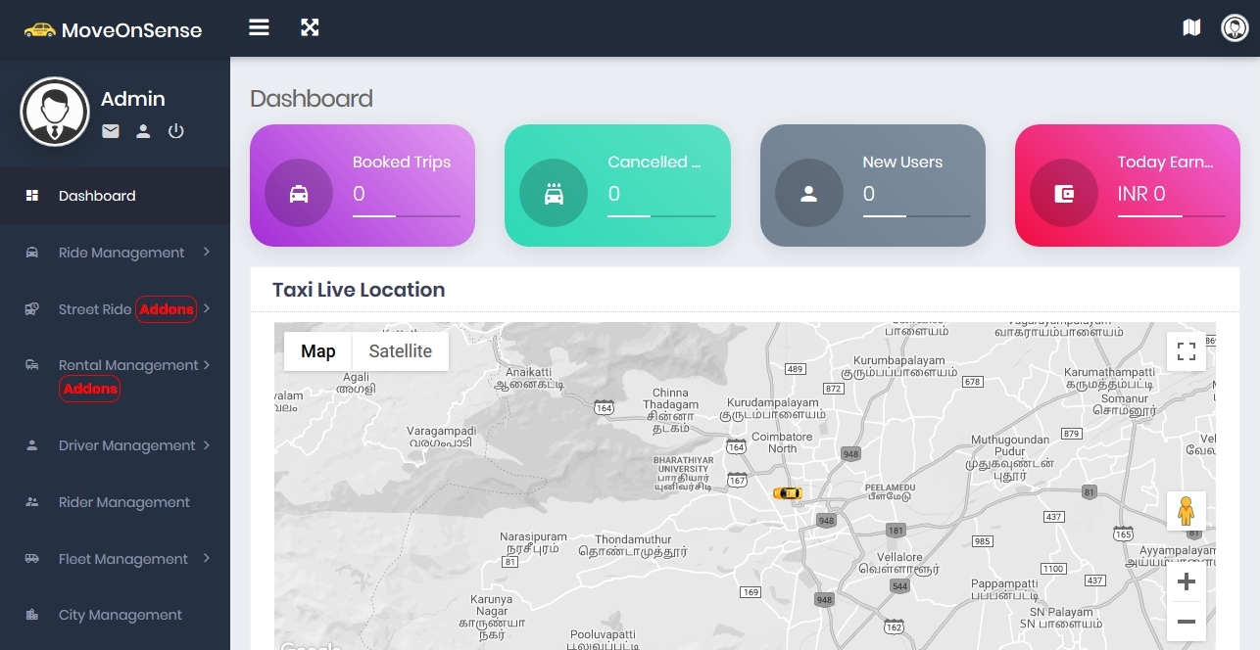Click the Taxi Live Location heading
The image size is (1260, 650).
pos(359,290)
